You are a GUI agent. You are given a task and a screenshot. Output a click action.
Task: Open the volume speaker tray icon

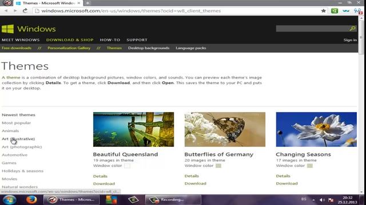click(322, 200)
